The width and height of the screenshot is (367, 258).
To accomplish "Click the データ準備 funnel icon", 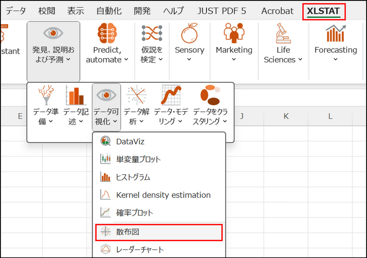I will click(x=45, y=95).
